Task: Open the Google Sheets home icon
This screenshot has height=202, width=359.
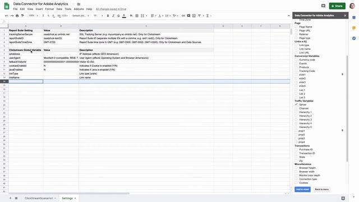Action: point(7,6)
